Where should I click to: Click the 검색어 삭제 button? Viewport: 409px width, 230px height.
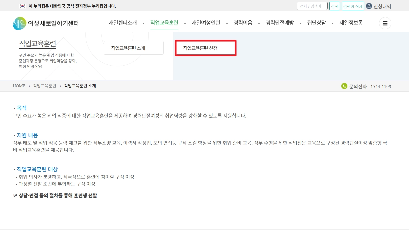pyautogui.click(x=353, y=6)
